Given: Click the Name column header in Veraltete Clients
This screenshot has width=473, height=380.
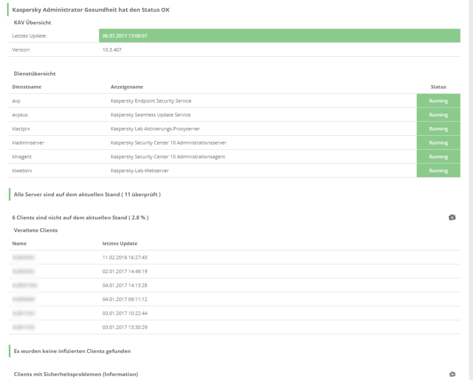Looking at the screenshot, I should click(18, 243).
